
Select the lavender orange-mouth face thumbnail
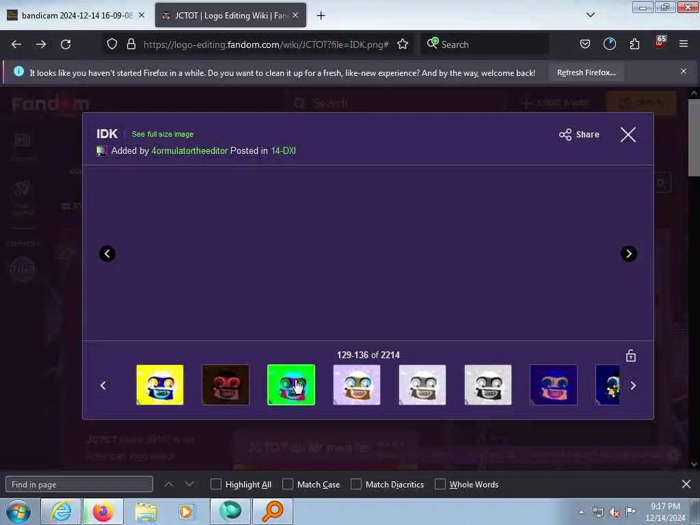357,385
